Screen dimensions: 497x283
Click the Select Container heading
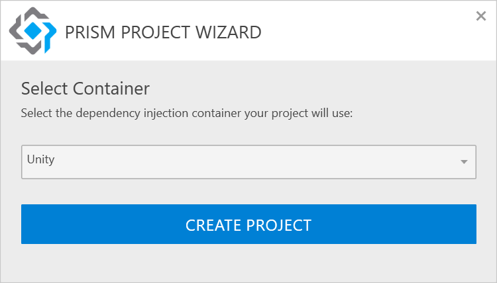coord(85,89)
